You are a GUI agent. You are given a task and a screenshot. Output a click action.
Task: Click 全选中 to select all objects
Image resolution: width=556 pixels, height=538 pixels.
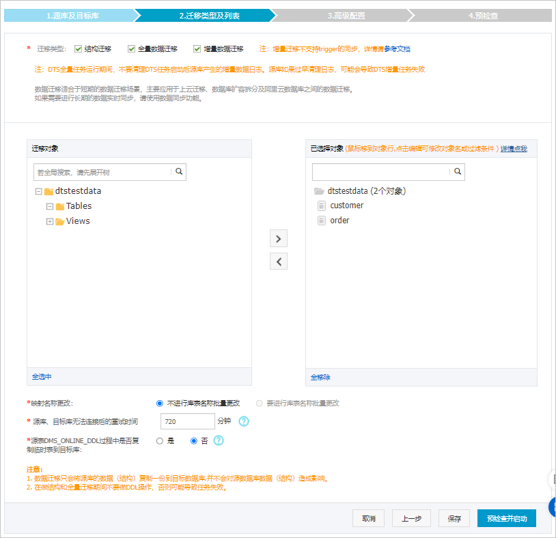(42, 377)
